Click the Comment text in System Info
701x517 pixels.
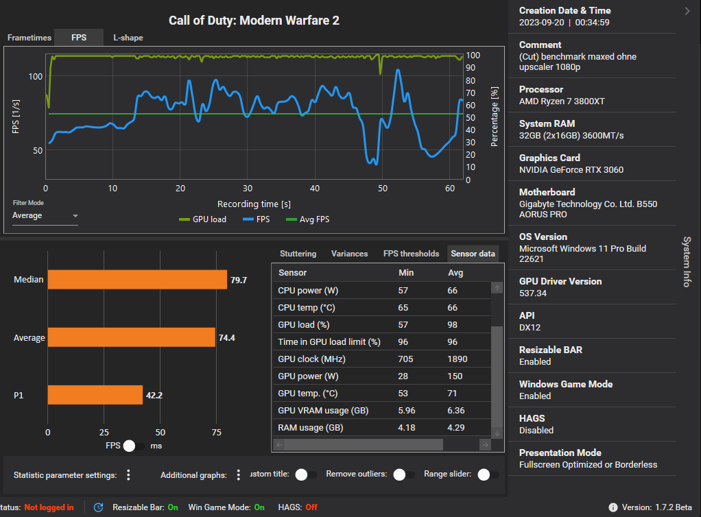(x=578, y=62)
